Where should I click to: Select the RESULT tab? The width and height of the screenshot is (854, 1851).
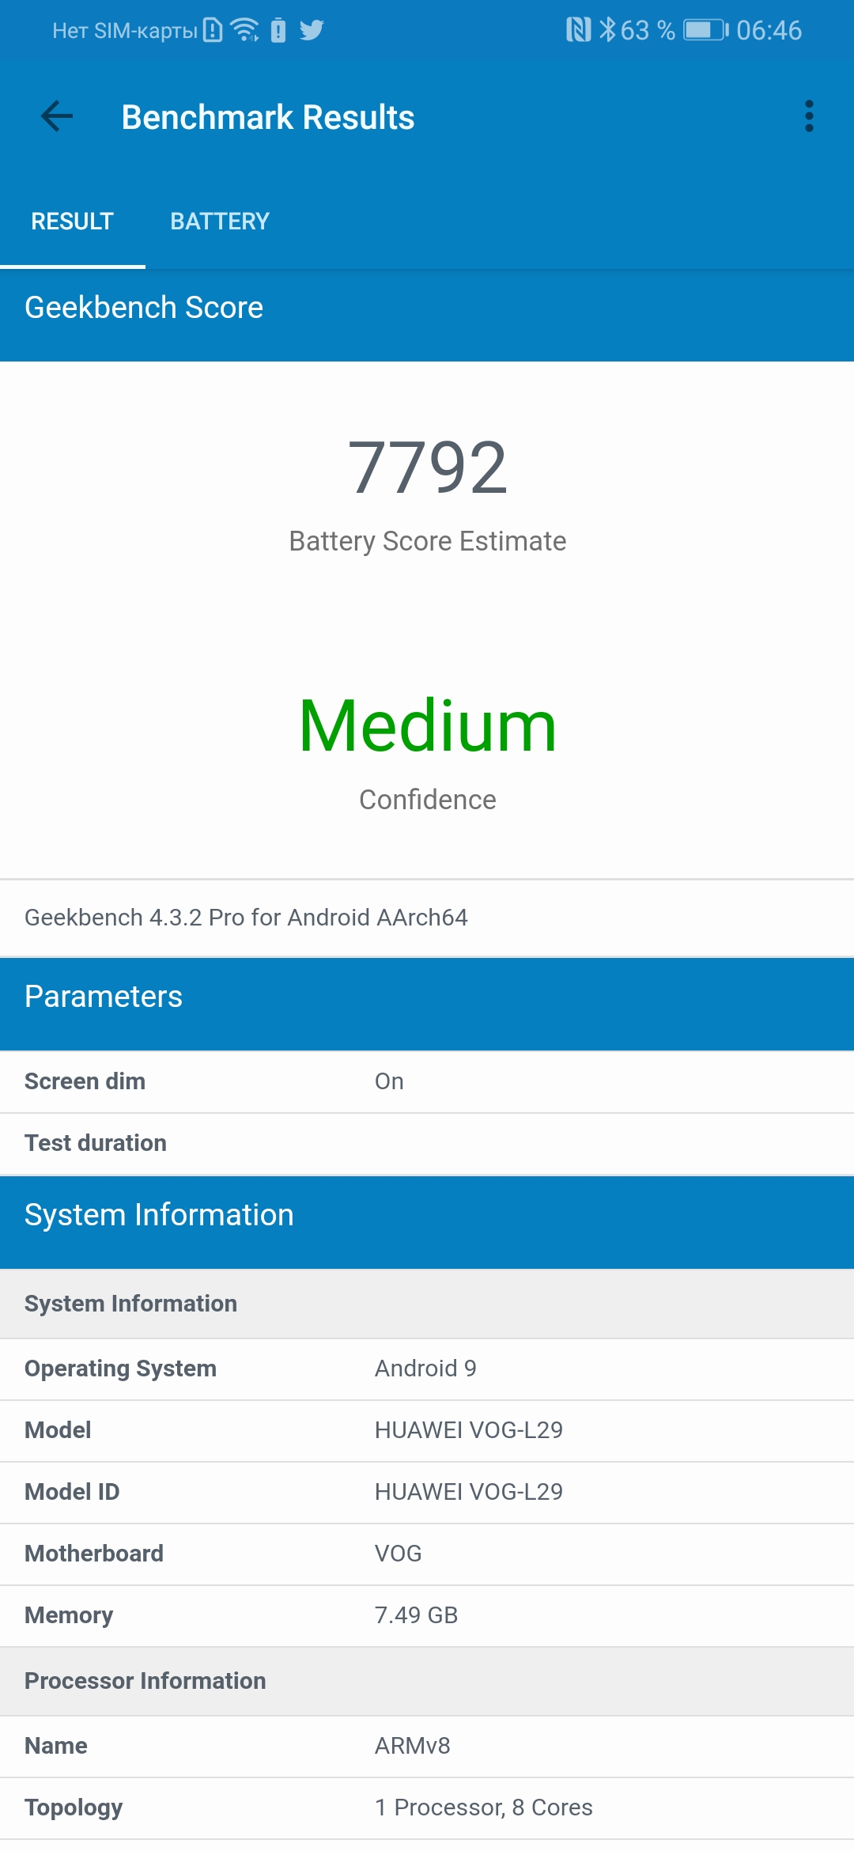click(72, 221)
